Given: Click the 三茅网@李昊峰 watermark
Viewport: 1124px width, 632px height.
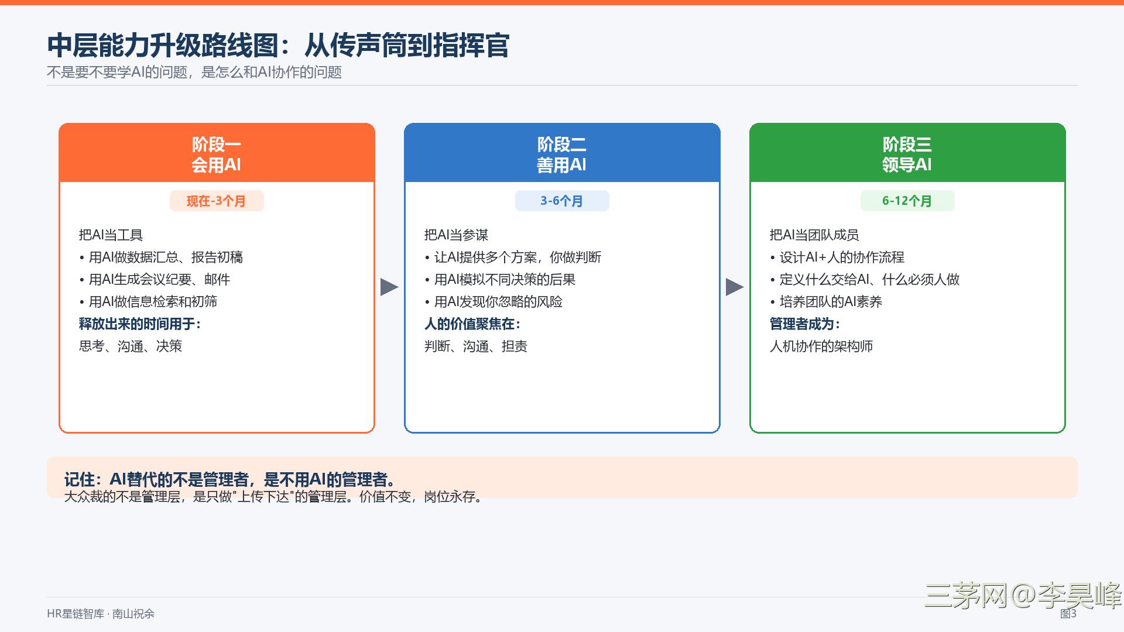Looking at the screenshot, I should pyautogui.click(x=1023, y=595).
